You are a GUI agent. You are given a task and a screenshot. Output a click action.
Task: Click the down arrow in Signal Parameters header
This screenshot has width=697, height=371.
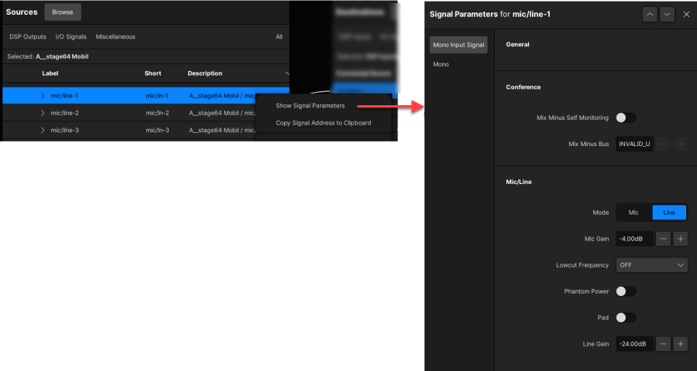(x=666, y=14)
